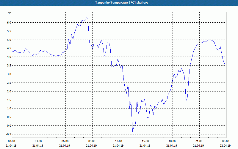Viewport: 238px width, 149px height.
Task: Click the '3,5' y-axis tick label
Action: [9, 66]
